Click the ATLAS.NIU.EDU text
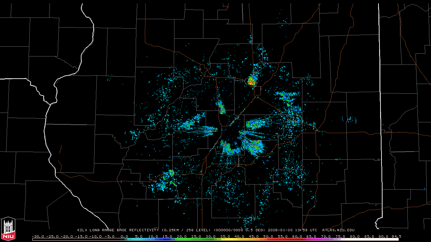This screenshot has width=431, height=242. coord(338,230)
